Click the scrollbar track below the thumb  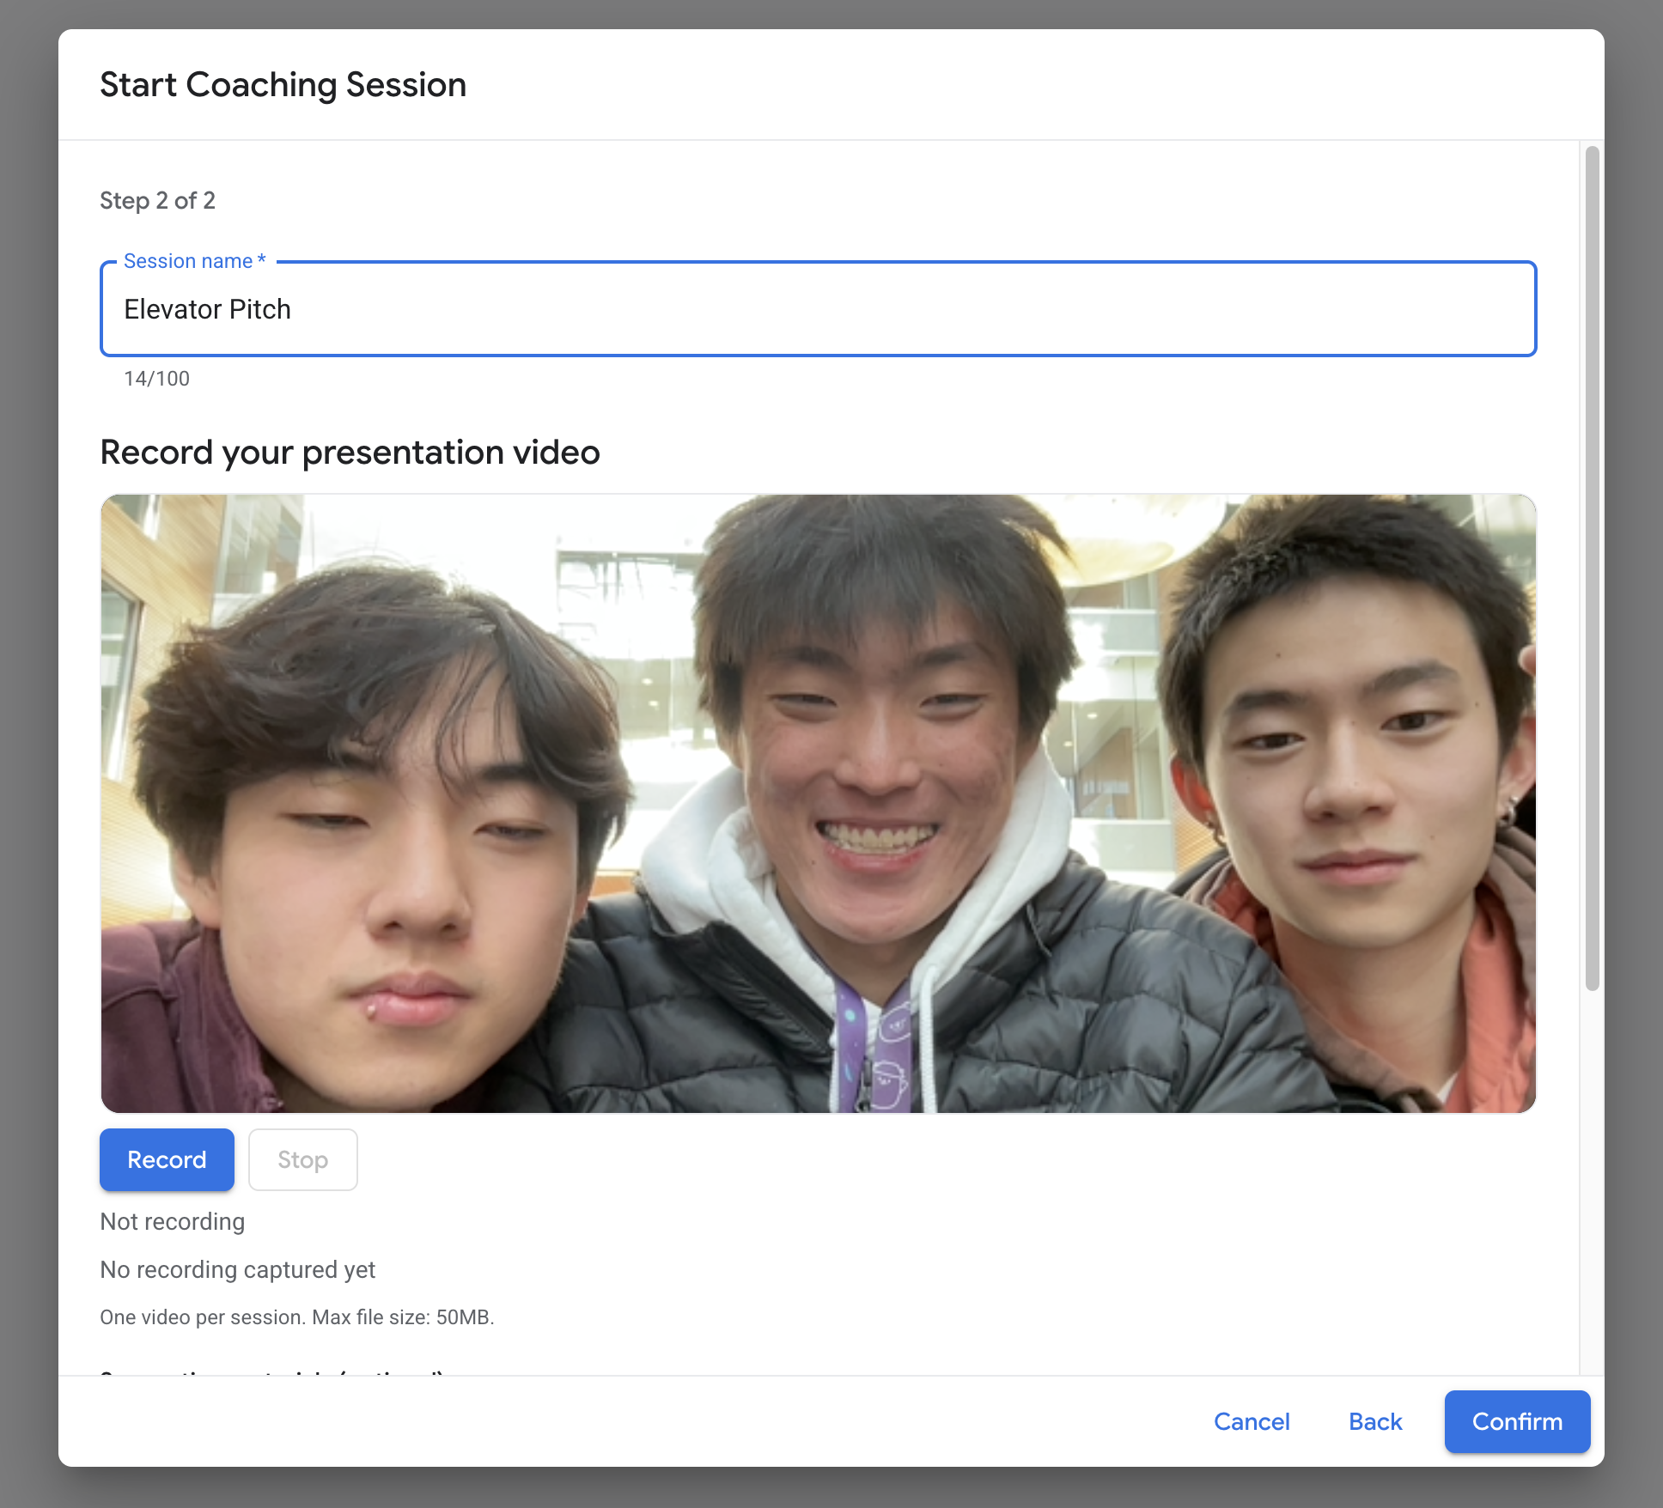point(1592,1185)
